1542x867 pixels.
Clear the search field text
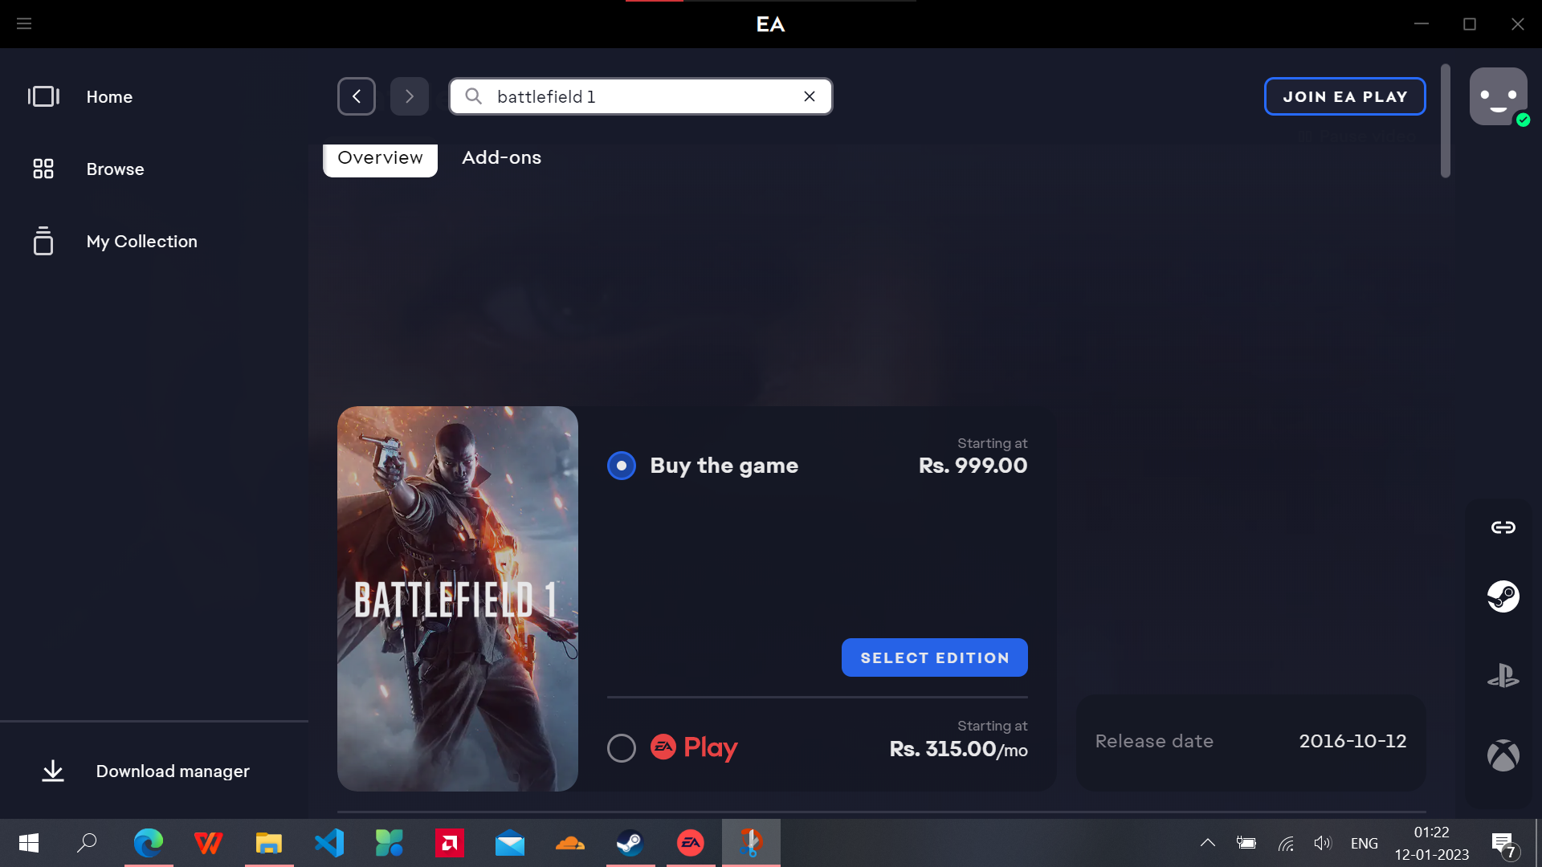(810, 96)
